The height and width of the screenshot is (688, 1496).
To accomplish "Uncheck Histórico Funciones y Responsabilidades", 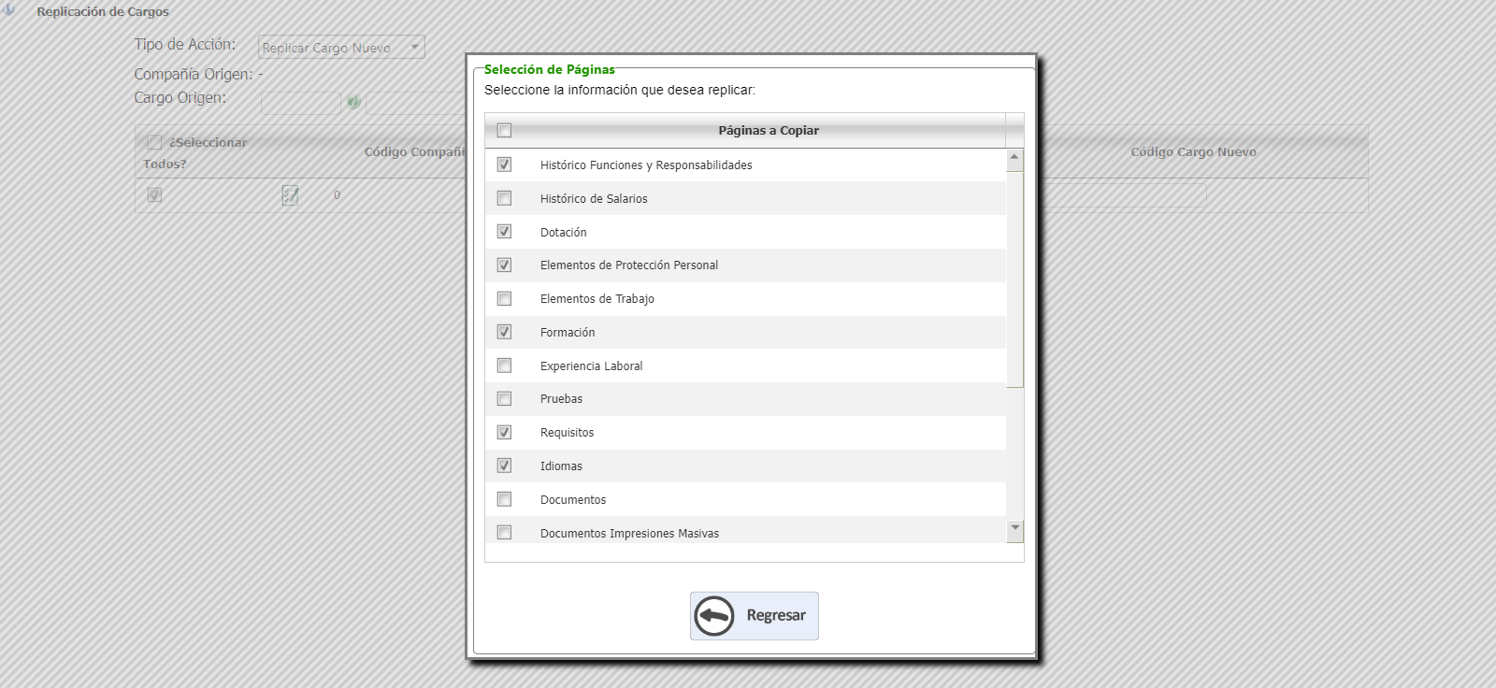I will tap(505, 165).
